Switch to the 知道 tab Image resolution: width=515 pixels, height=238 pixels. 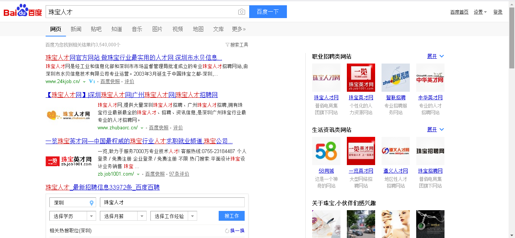(x=116, y=29)
